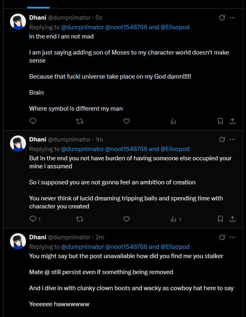View analytics for the 1m ago tweet
This screenshot has height=317, width=246.
click(x=173, y=219)
